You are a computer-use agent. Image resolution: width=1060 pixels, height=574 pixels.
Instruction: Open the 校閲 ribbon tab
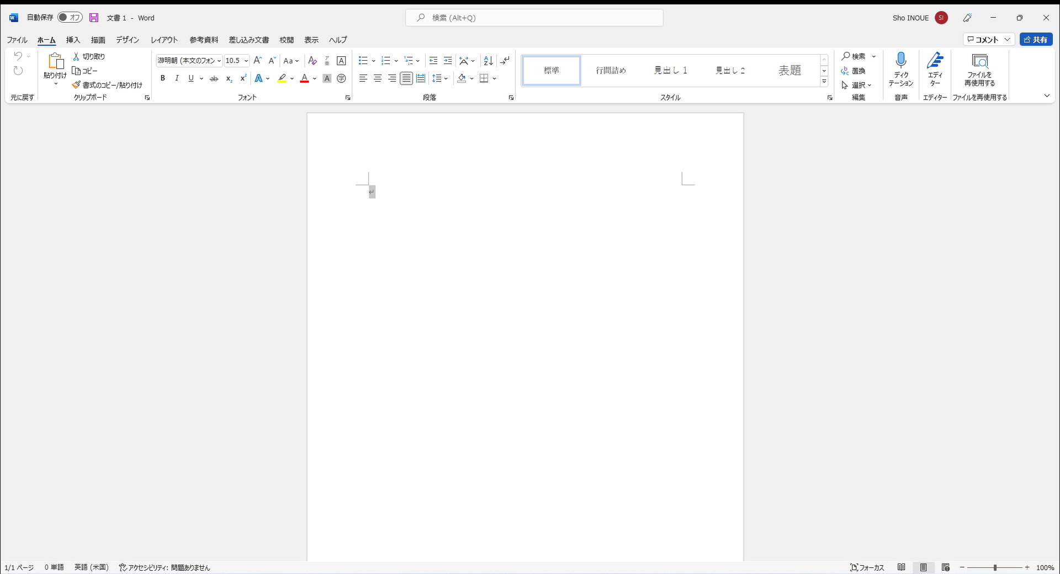coord(287,39)
